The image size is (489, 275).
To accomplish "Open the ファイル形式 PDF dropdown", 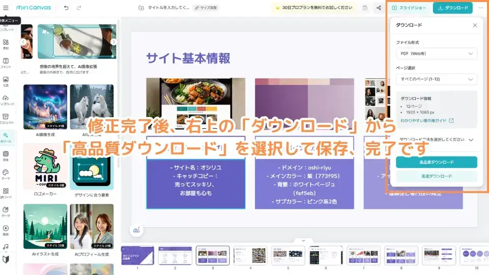I will tap(437, 53).
